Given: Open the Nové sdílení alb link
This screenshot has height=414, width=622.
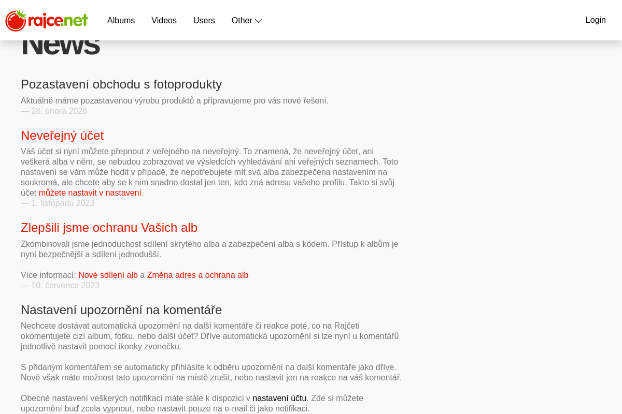Looking at the screenshot, I should coord(108,275).
